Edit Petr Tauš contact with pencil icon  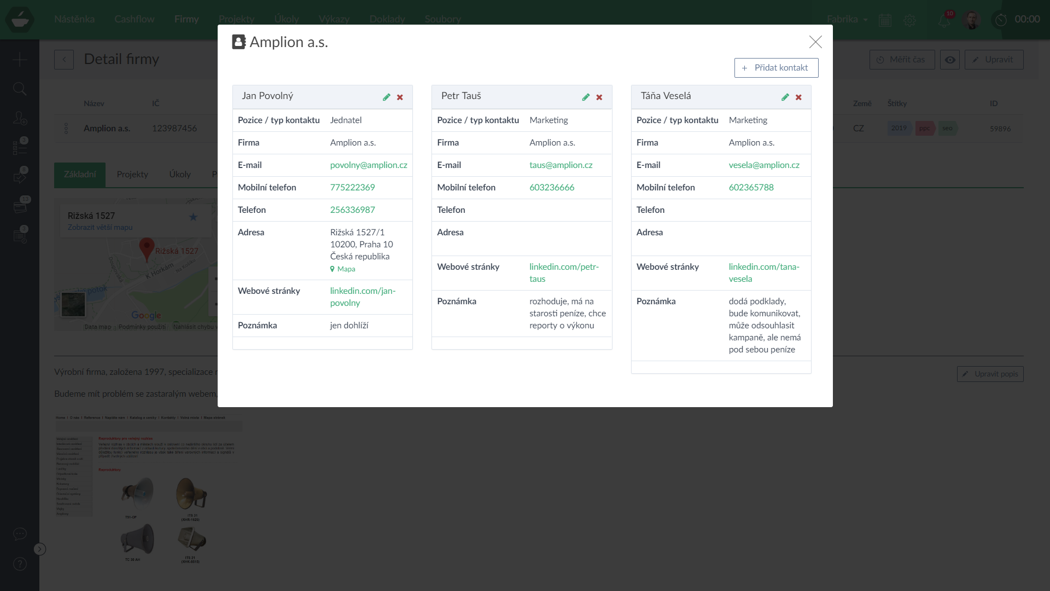586,97
